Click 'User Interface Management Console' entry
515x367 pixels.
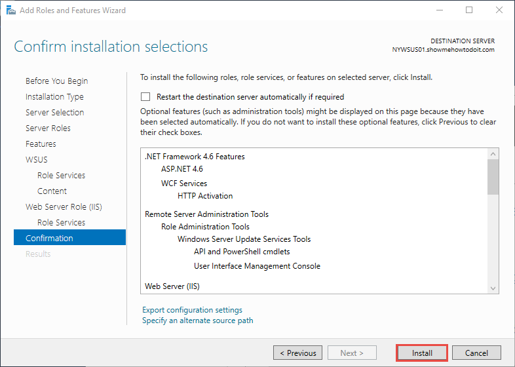pos(257,266)
